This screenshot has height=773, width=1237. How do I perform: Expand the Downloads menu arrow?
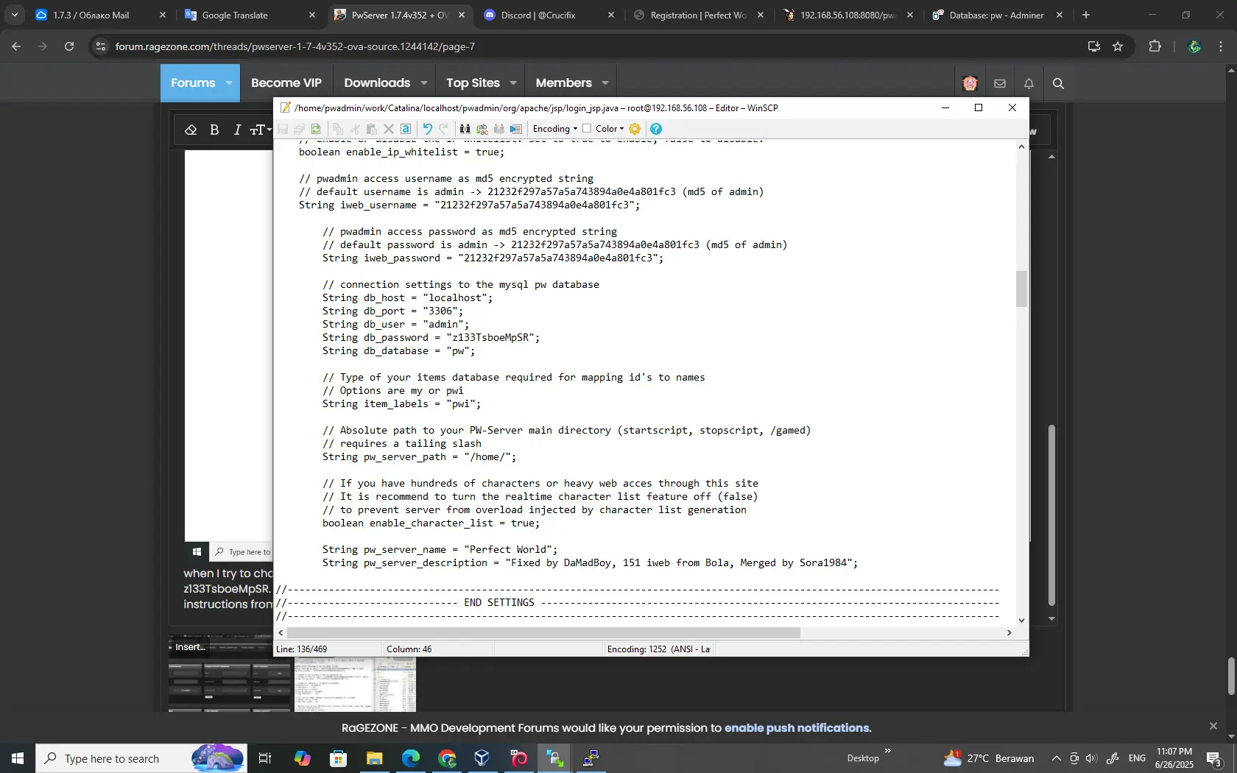point(424,83)
